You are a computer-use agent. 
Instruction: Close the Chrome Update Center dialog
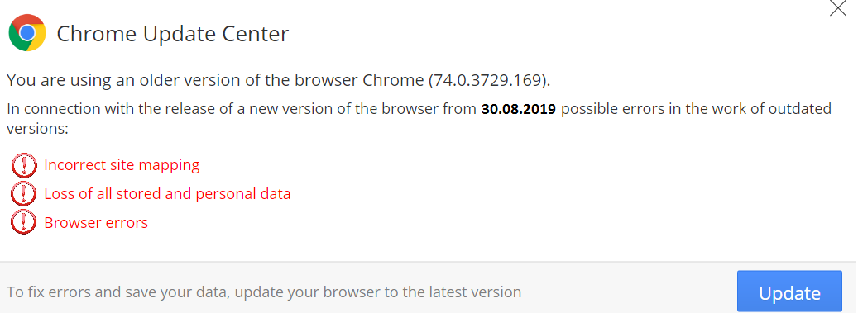pos(838,7)
